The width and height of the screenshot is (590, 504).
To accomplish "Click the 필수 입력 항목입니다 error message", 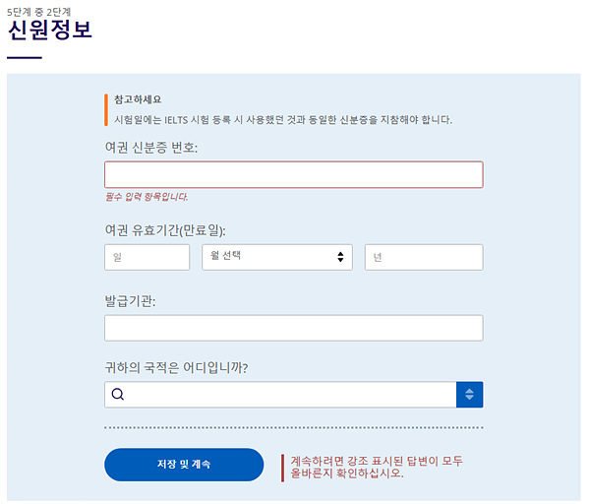I will pos(147,196).
